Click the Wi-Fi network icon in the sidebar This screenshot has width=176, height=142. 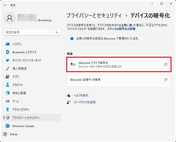[7, 60]
